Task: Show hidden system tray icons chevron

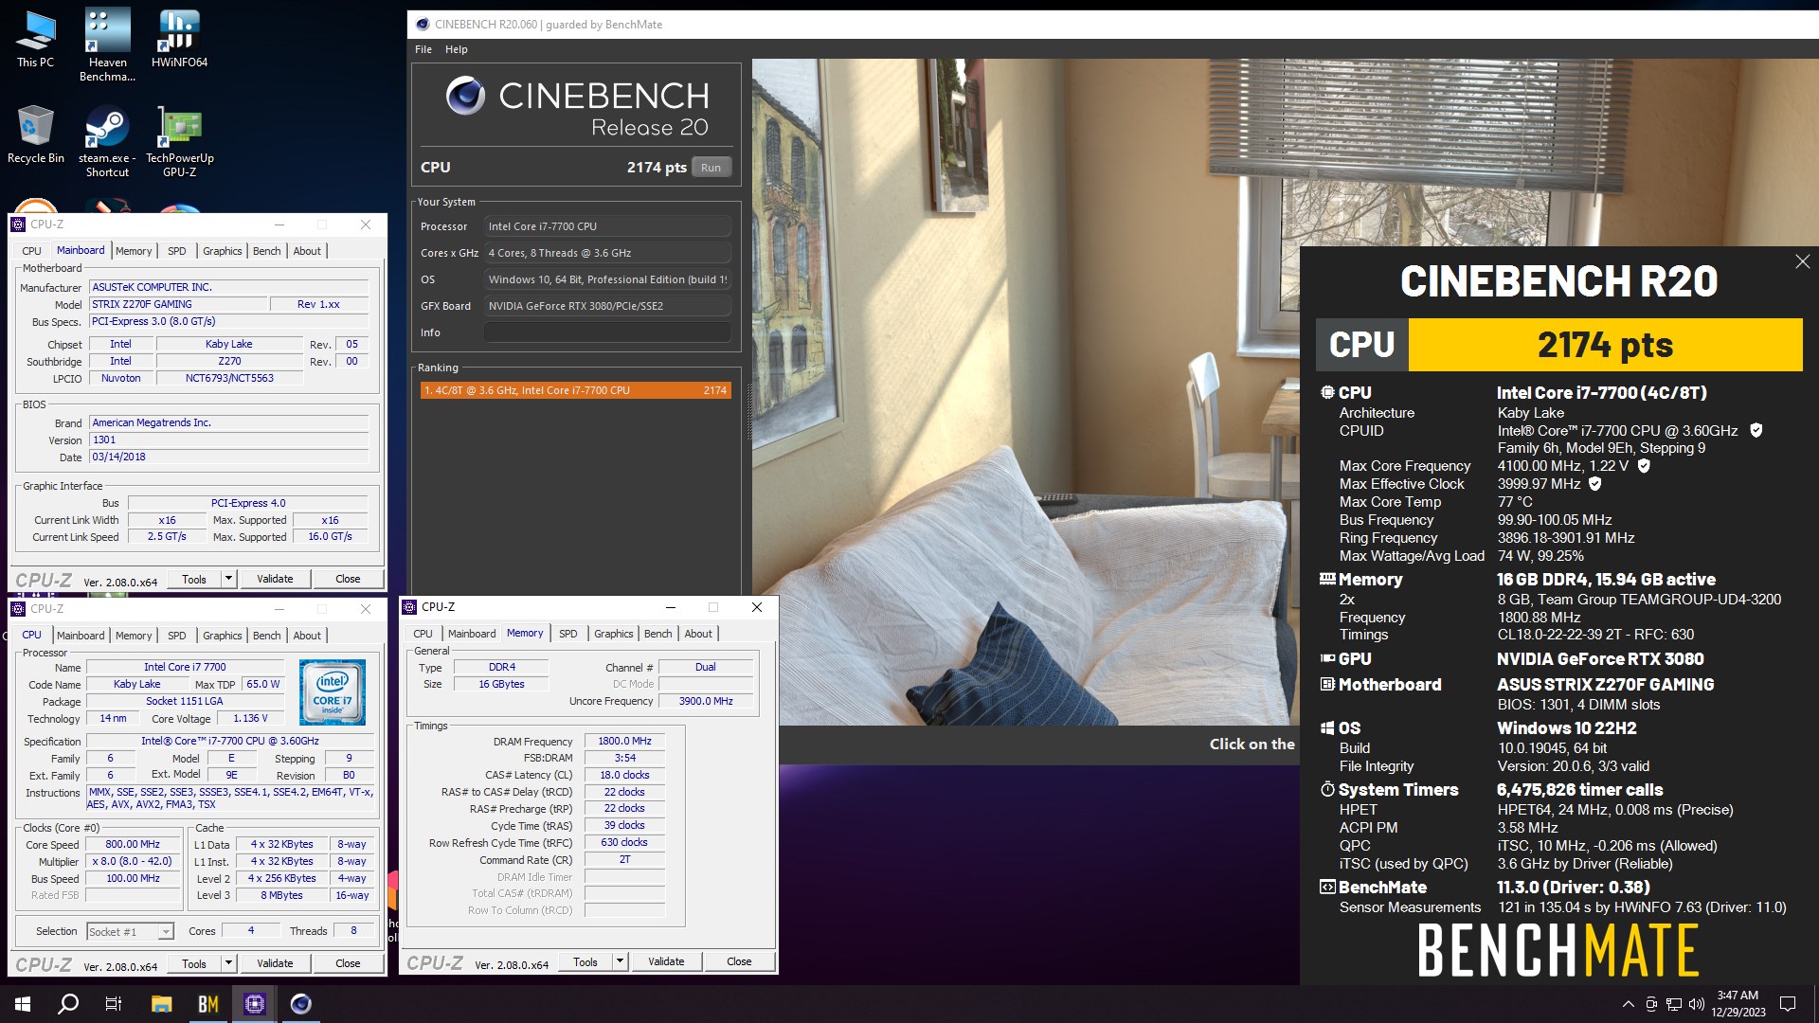Action: point(1628,1004)
